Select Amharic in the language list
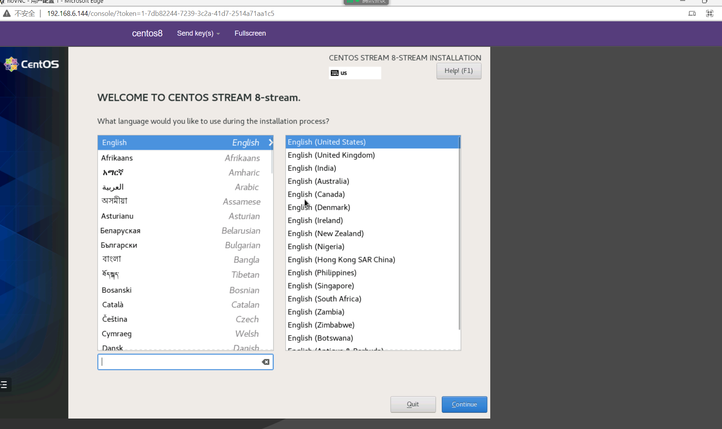 185,173
